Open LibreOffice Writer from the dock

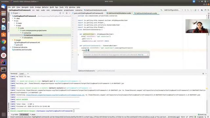(4, 28)
